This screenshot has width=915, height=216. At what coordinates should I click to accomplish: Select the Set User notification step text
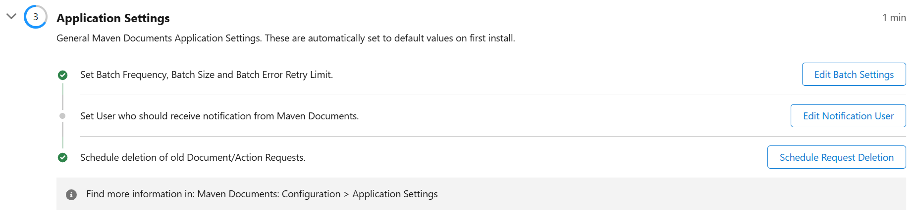click(x=219, y=116)
